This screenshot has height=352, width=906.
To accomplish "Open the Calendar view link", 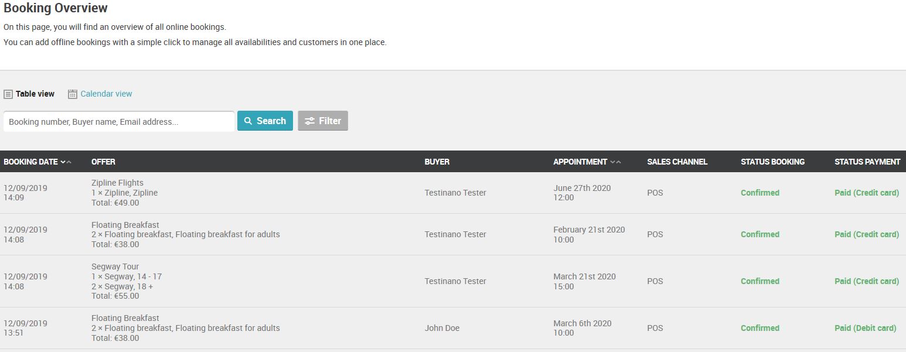I will (106, 94).
